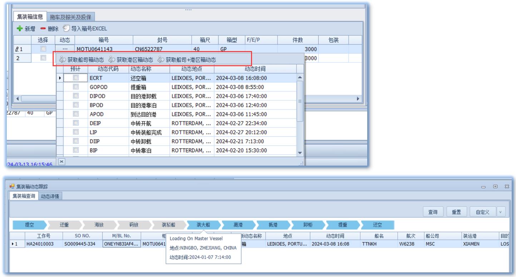Click 获取港区箱动态 toolbar icon
Screen dimensions: 516x277
pos(112,60)
